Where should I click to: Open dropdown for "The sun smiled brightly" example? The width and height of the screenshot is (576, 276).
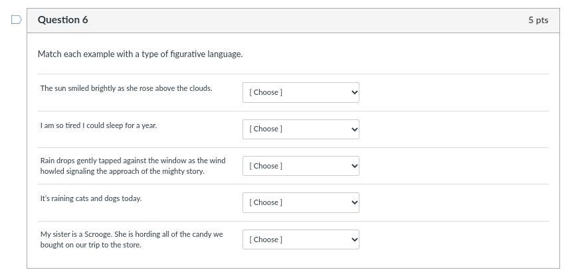tap(300, 92)
